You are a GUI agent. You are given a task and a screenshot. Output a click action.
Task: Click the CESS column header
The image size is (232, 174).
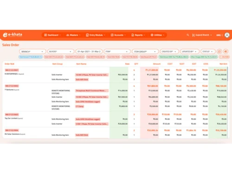(206, 64)
